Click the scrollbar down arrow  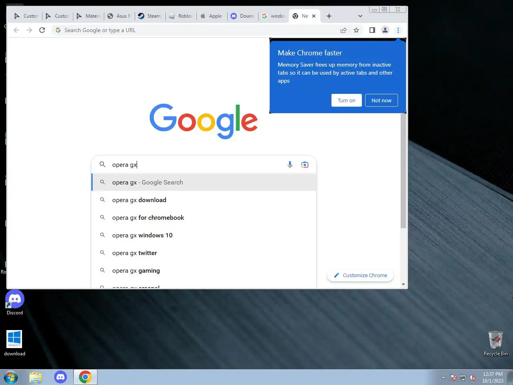(x=403, y=284)
